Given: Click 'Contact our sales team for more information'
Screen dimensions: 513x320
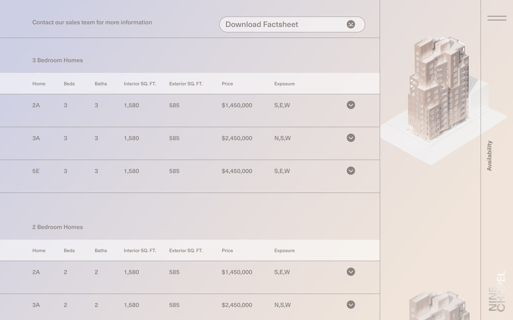Looking at the screenshot, I should (x=92, y=22).
